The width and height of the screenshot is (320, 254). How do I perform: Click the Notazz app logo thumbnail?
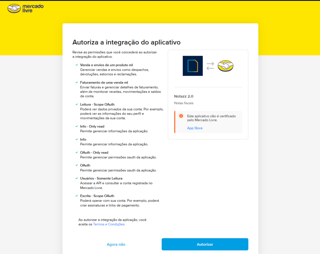point(192,66)
